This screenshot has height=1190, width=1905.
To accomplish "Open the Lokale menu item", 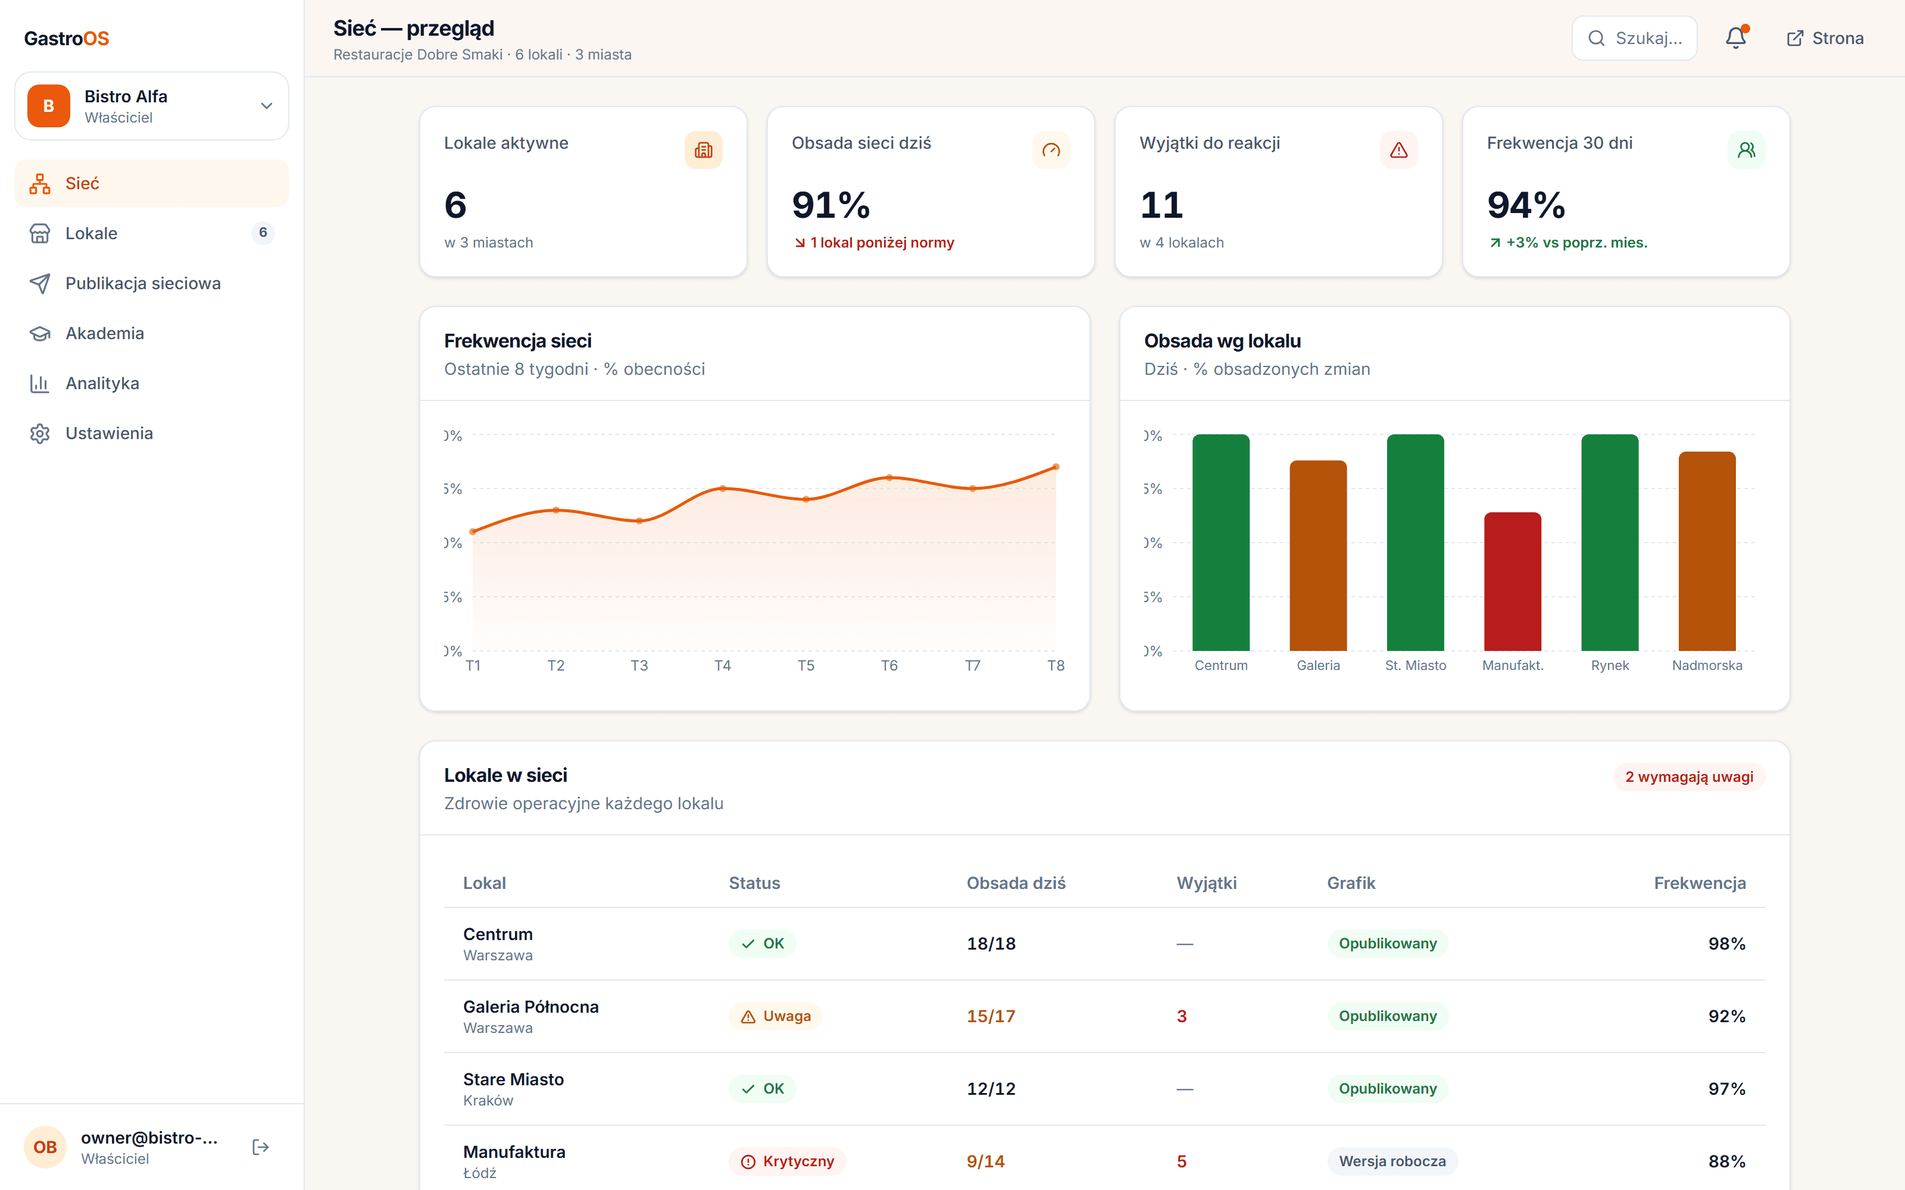I will tap(152, 233).
